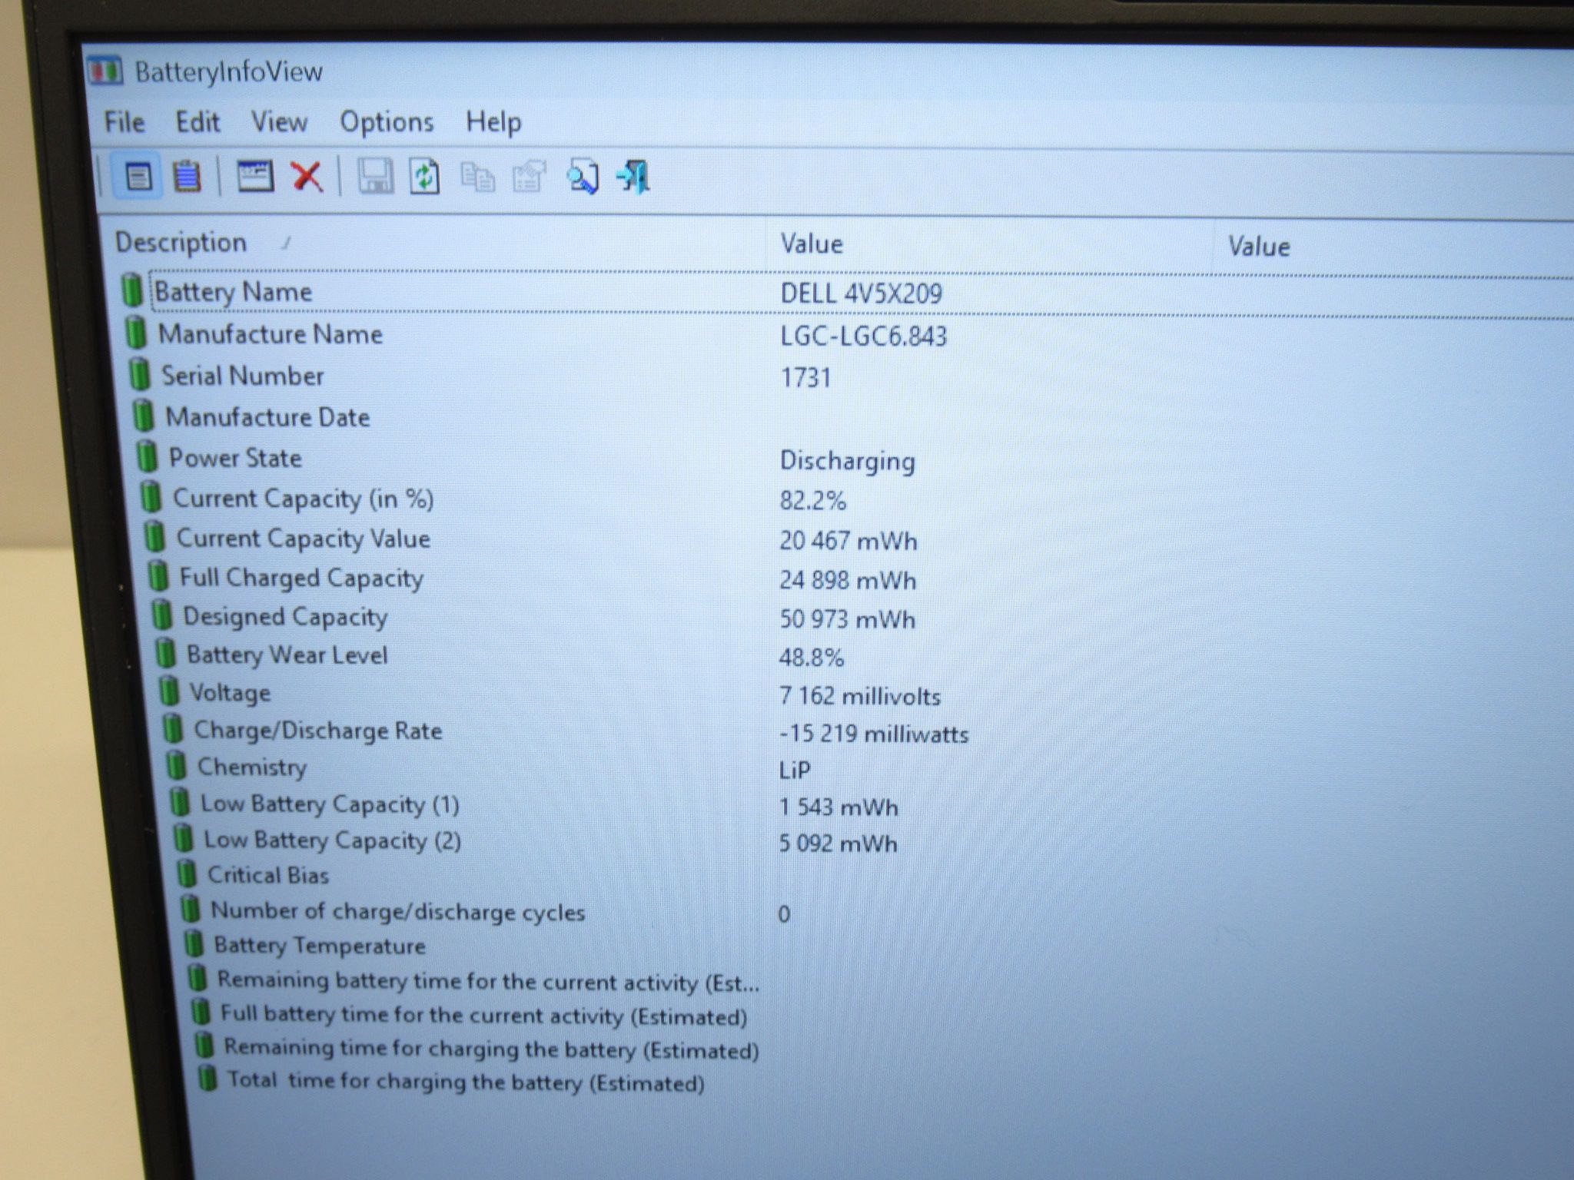Image resolution: width=1574 pixels, height=1180 pixels.
Task: Click the serial value 1731
Action: click(x=805, y=378)
